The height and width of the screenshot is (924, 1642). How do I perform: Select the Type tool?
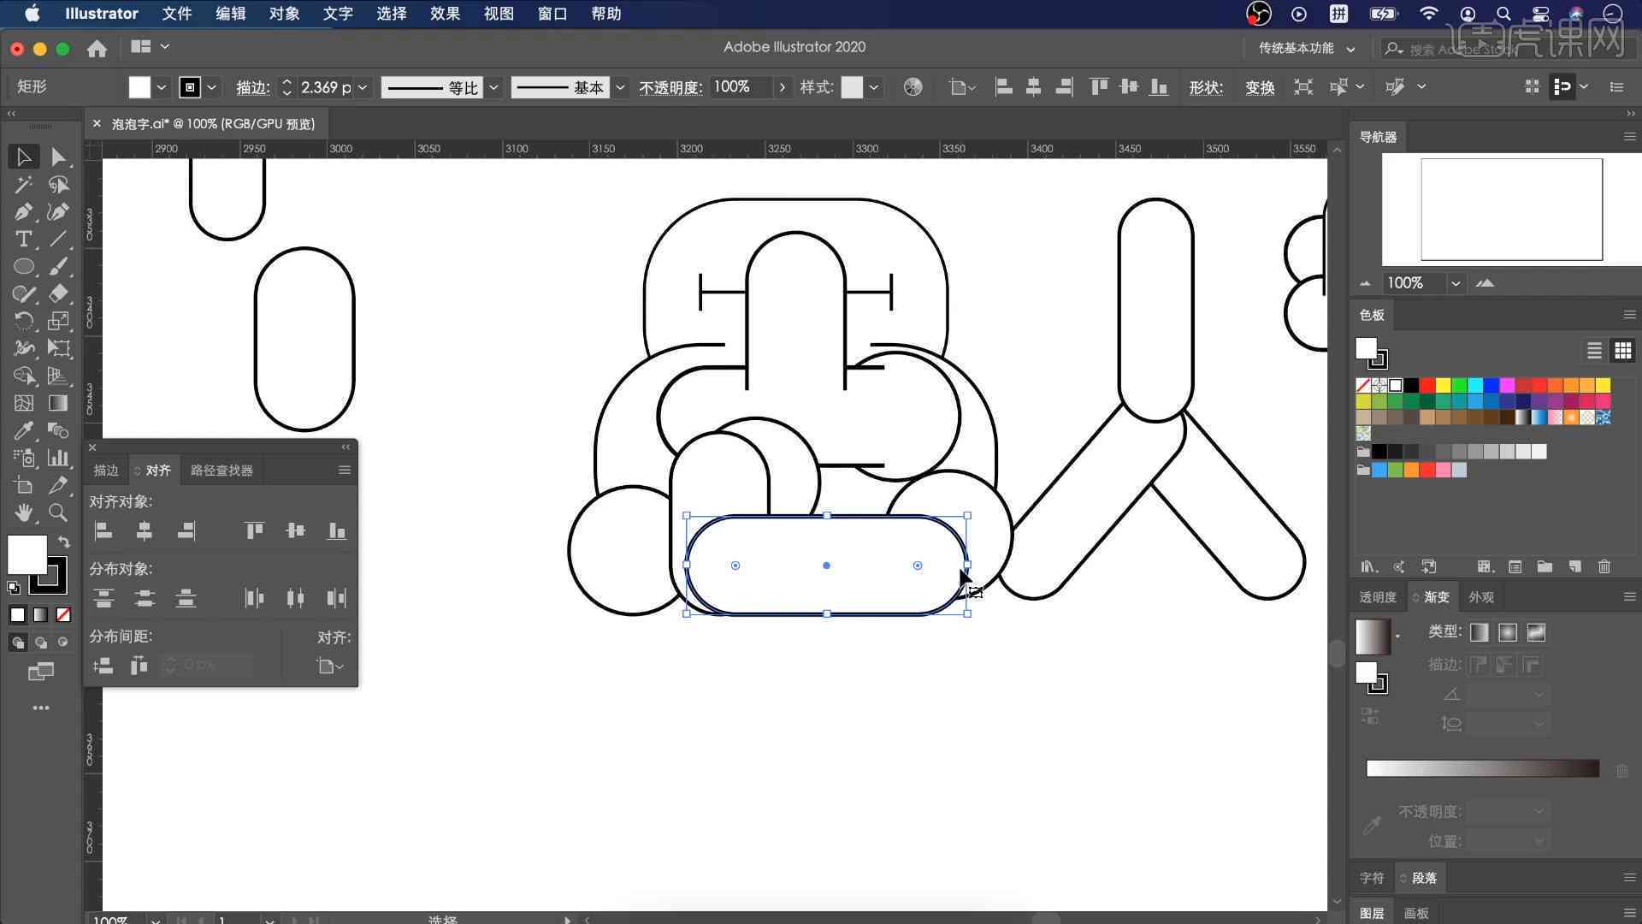(23, 239)
